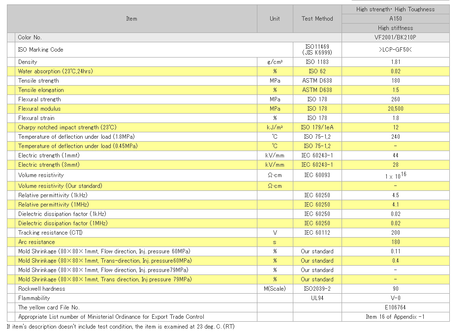Click the 'Arc resistance' row label

click(x=36, y=242)
